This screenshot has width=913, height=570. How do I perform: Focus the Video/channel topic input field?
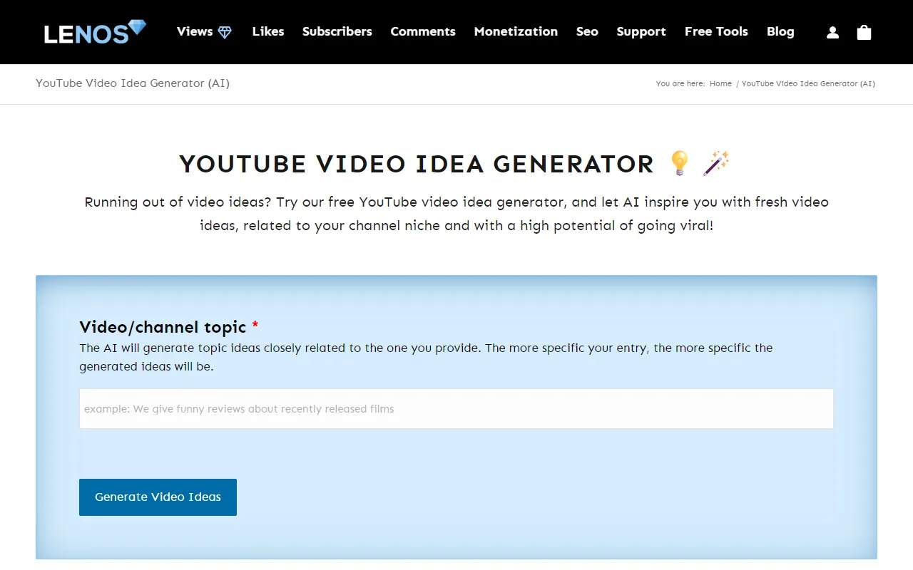tap(456, 408)
